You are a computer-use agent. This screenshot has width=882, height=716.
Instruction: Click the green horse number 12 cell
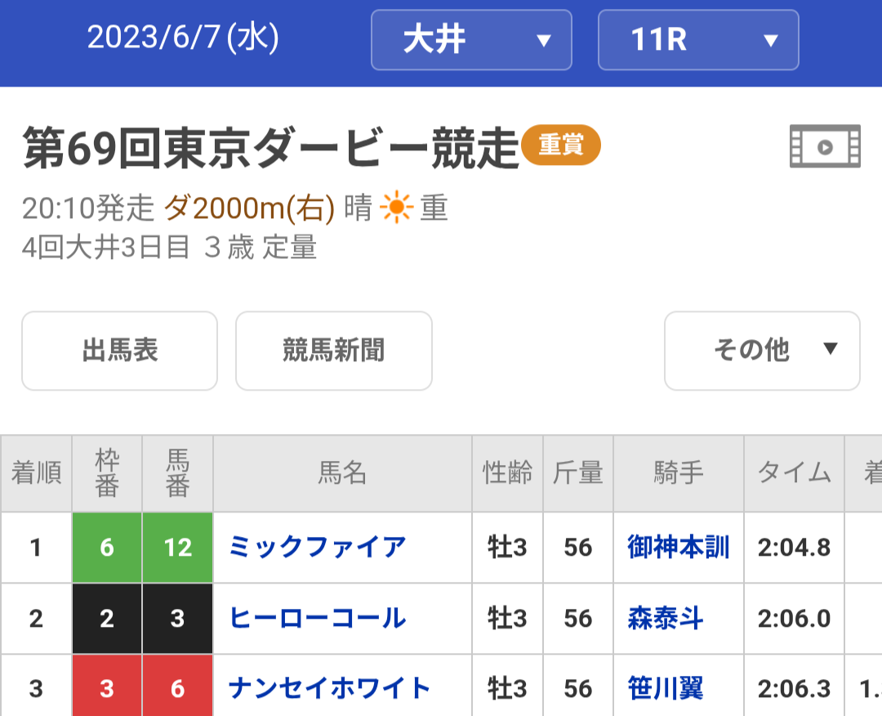click(177, 548)
